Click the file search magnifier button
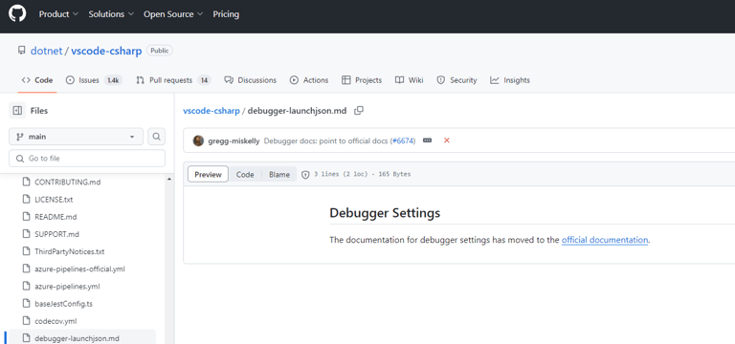The width and height of the screenshot is (735, 344). tap(157, 137)
